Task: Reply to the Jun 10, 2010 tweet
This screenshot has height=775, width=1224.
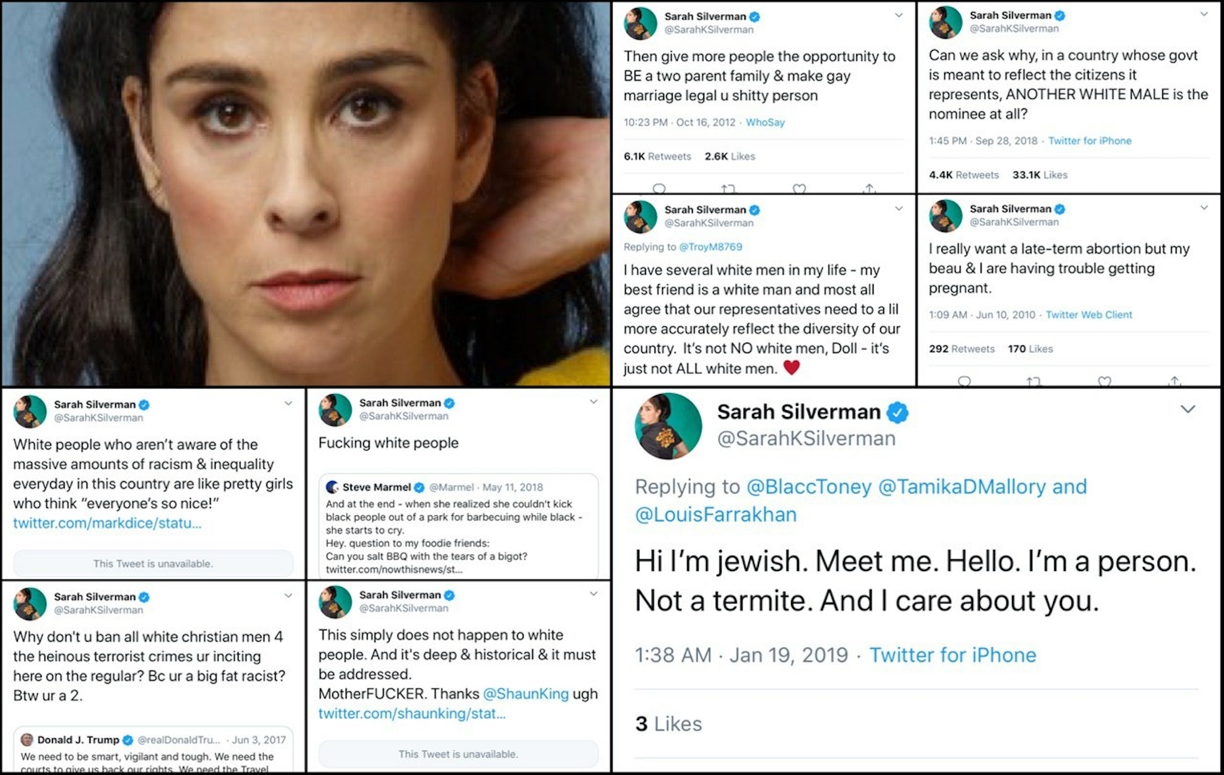Action: pos(964,381)
